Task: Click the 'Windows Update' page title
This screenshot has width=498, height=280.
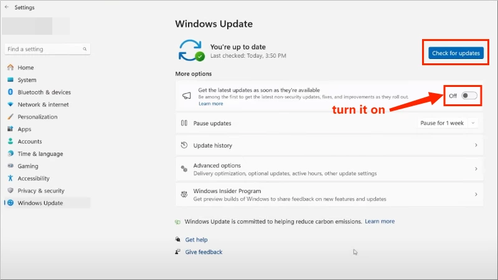Action: coord(214,24)
